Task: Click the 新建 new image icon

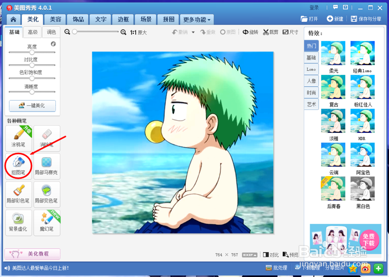Action: pos(330,19)
